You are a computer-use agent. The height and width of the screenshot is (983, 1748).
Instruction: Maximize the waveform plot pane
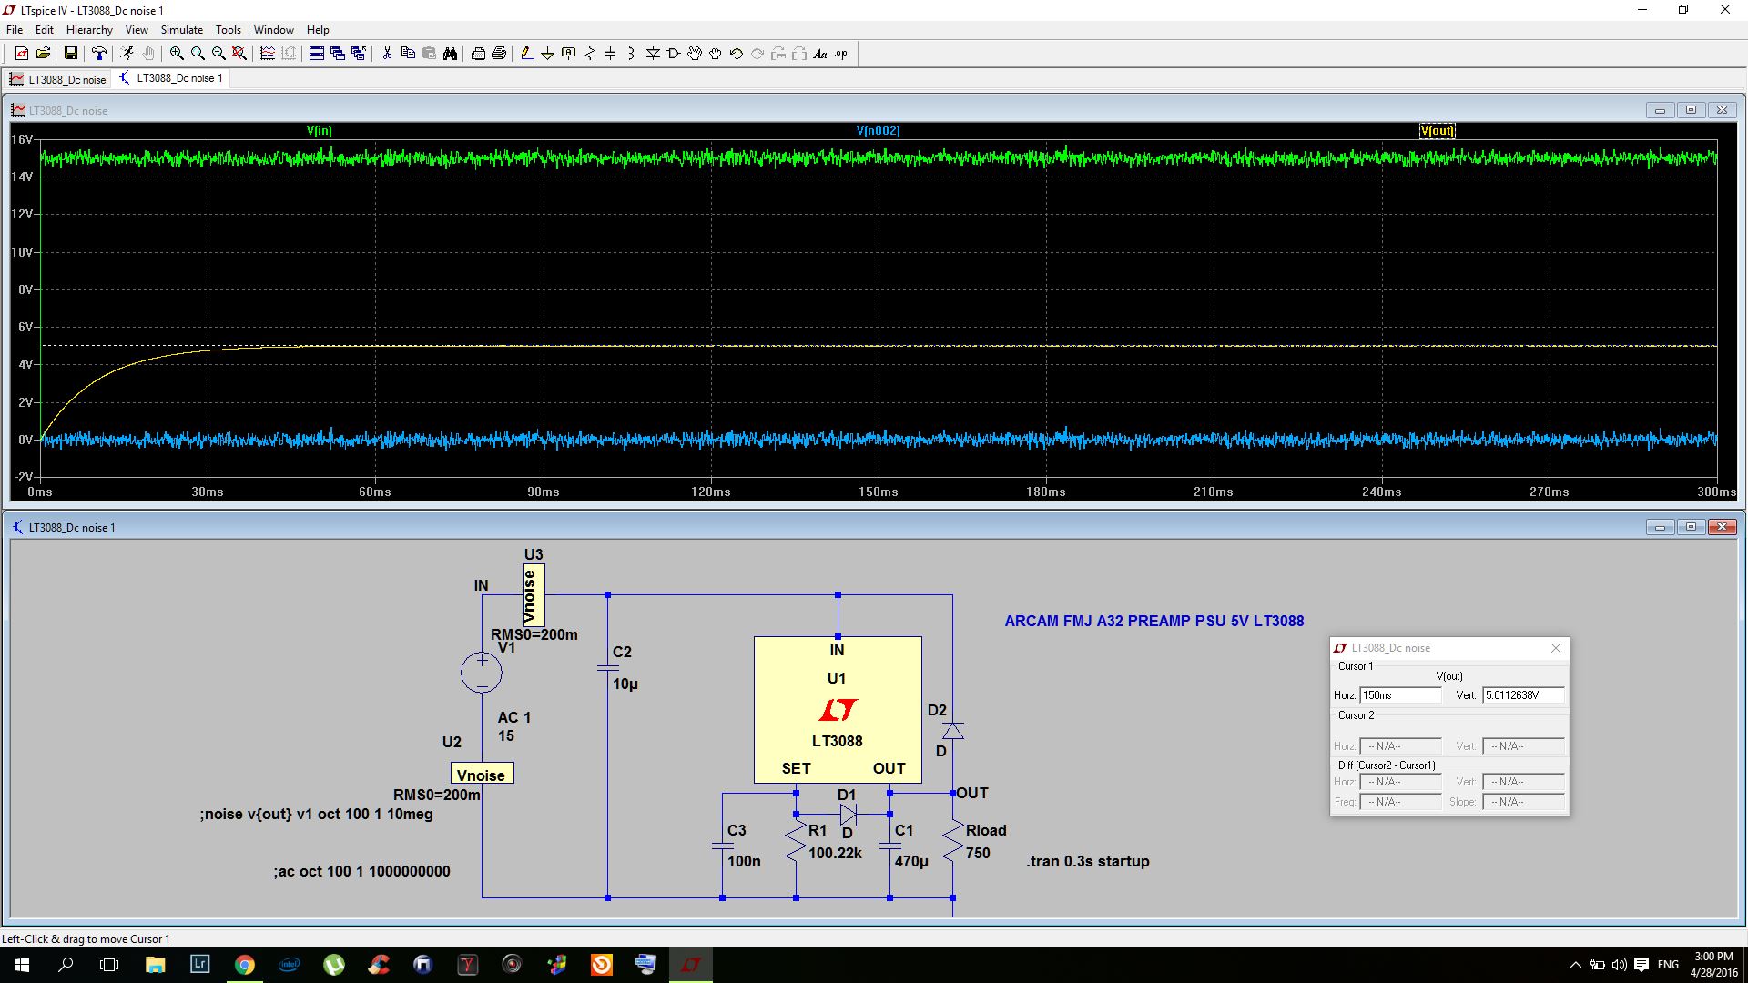(1691, 110)
